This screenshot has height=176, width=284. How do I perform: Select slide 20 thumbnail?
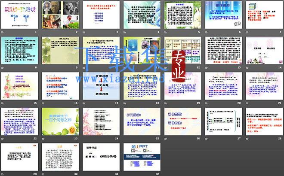tap(223, 86)
